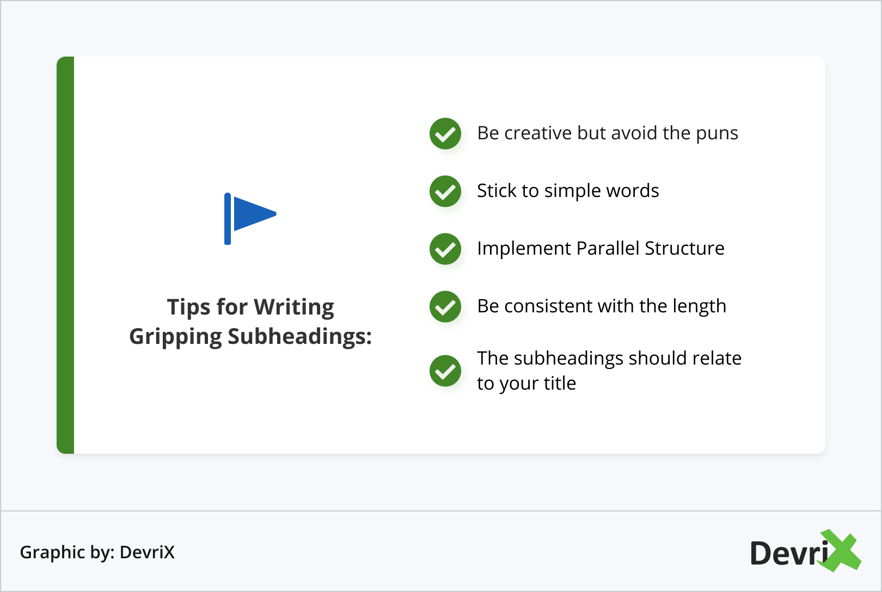This screenshot has height=592, width=882.
Task: Click the "Tips for Writing" heading line
Action: coord(250,307)
